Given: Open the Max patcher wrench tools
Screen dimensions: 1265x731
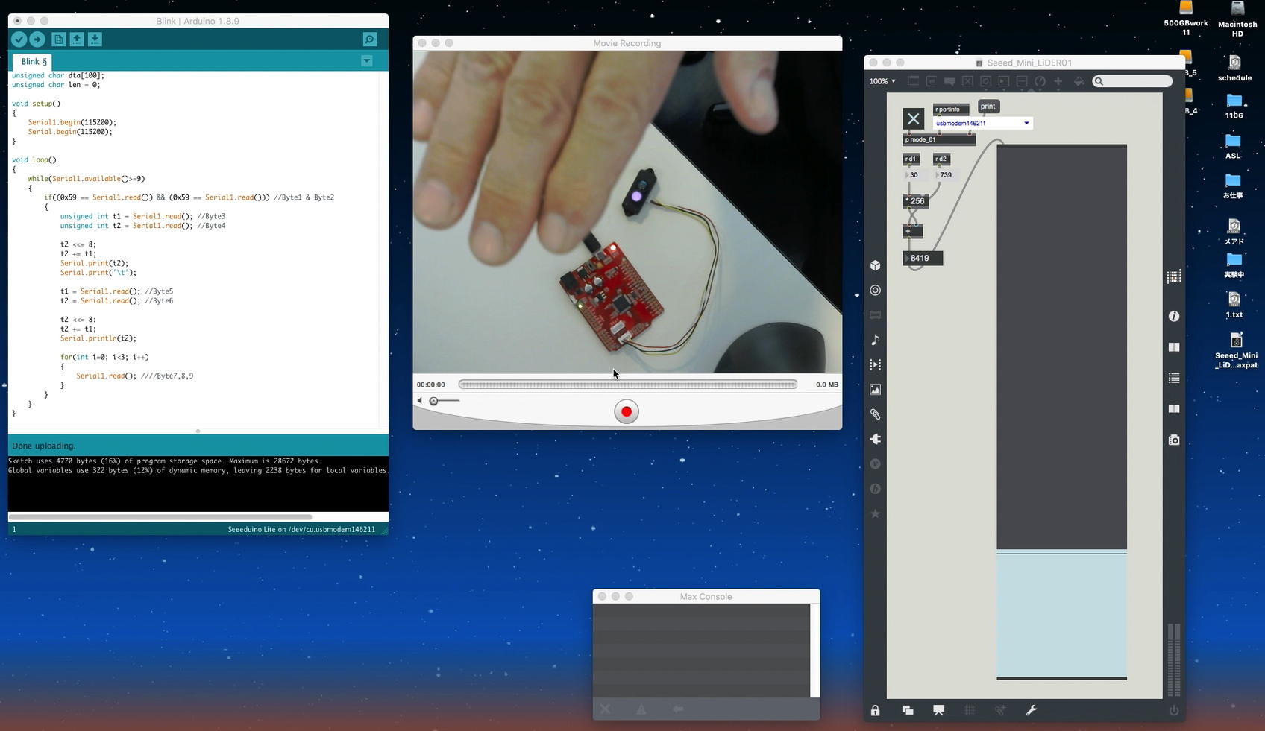Looking at the screenshot, I should (1032, 710).
